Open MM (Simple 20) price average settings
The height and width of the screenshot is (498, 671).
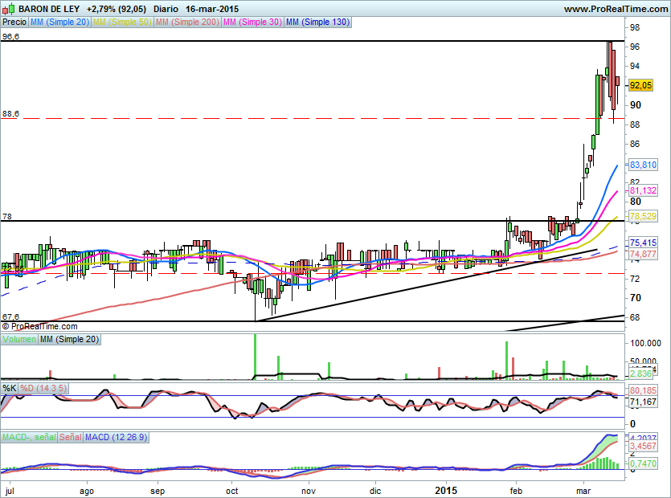click(x=59, y=22)
